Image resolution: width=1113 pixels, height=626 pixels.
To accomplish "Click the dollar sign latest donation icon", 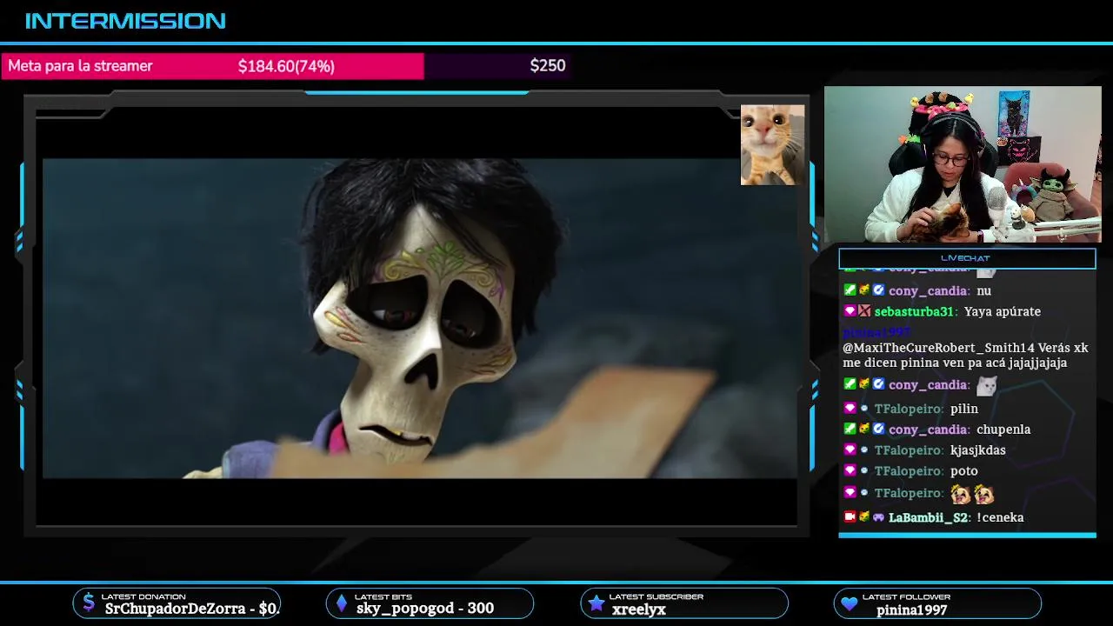I will click(89, 603).
